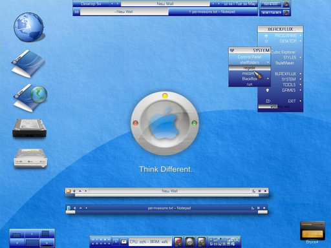
Task: Click the yellow dot on Apple ring
Action: point(165,96)
